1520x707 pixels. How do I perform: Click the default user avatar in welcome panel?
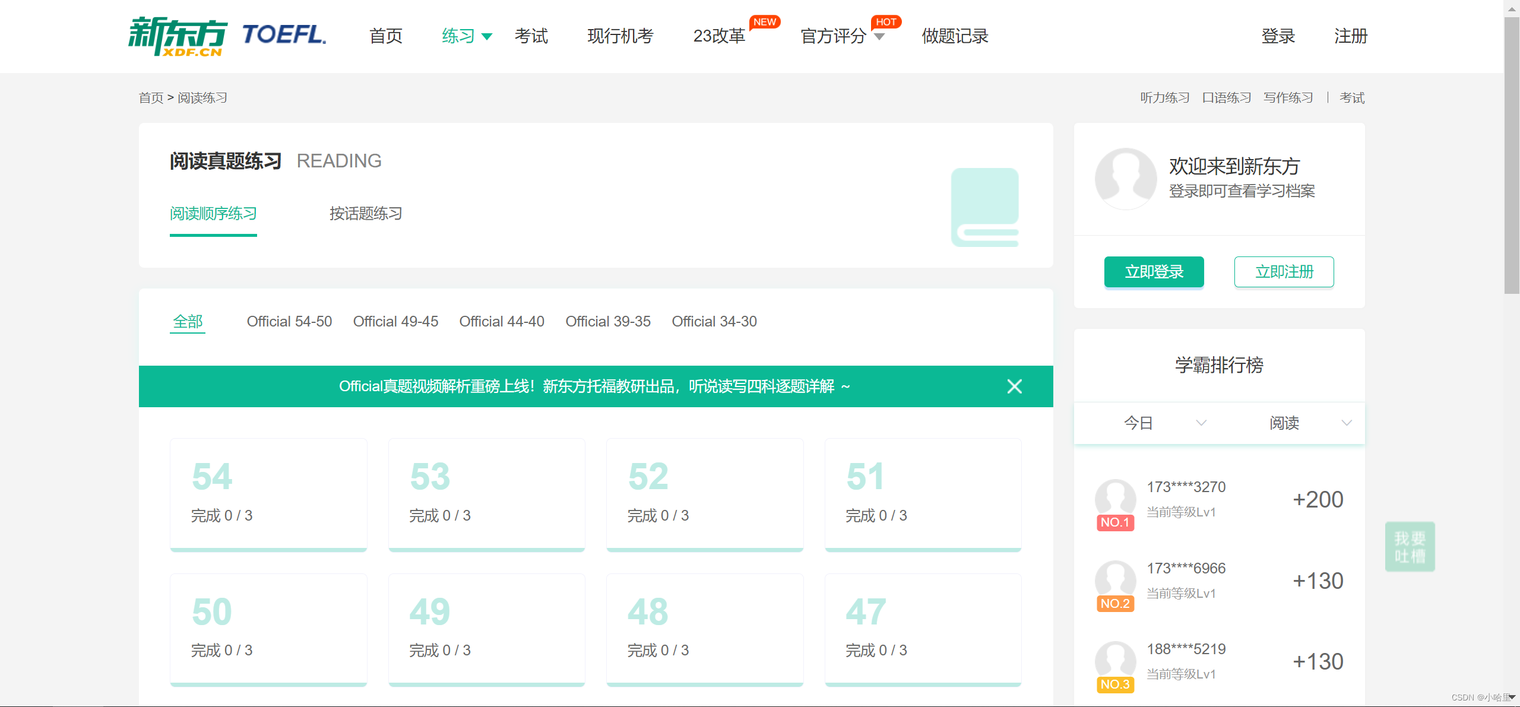click(x=1126, y=178)
